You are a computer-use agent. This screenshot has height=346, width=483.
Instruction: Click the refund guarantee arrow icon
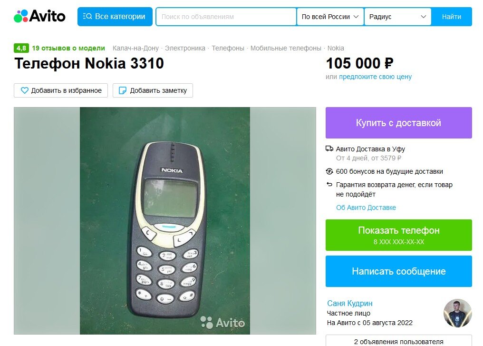329,184
